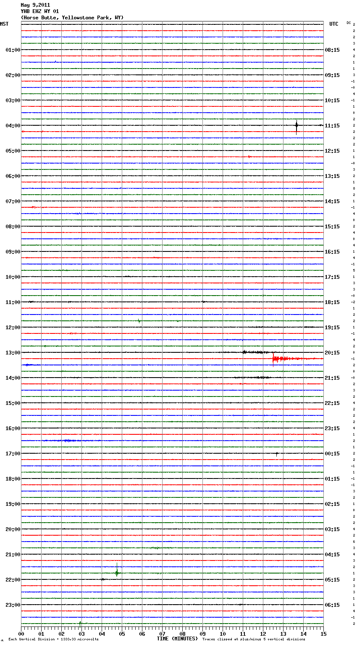Select the MST time label "19:00"

(x=13, y=504)
